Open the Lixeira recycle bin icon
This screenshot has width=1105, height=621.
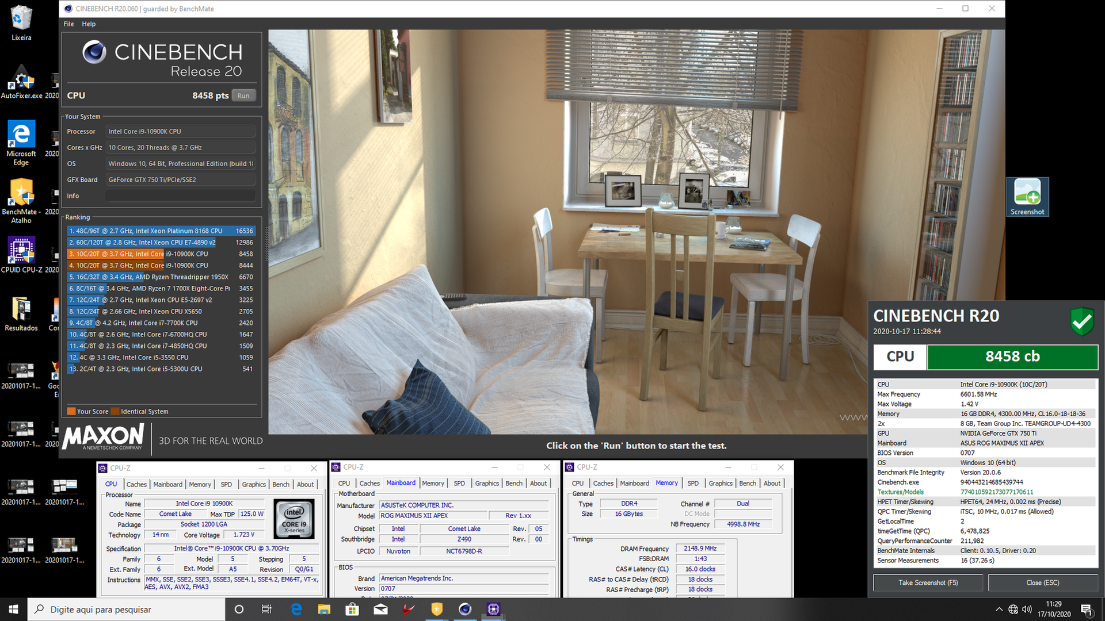tap(21, 23)
